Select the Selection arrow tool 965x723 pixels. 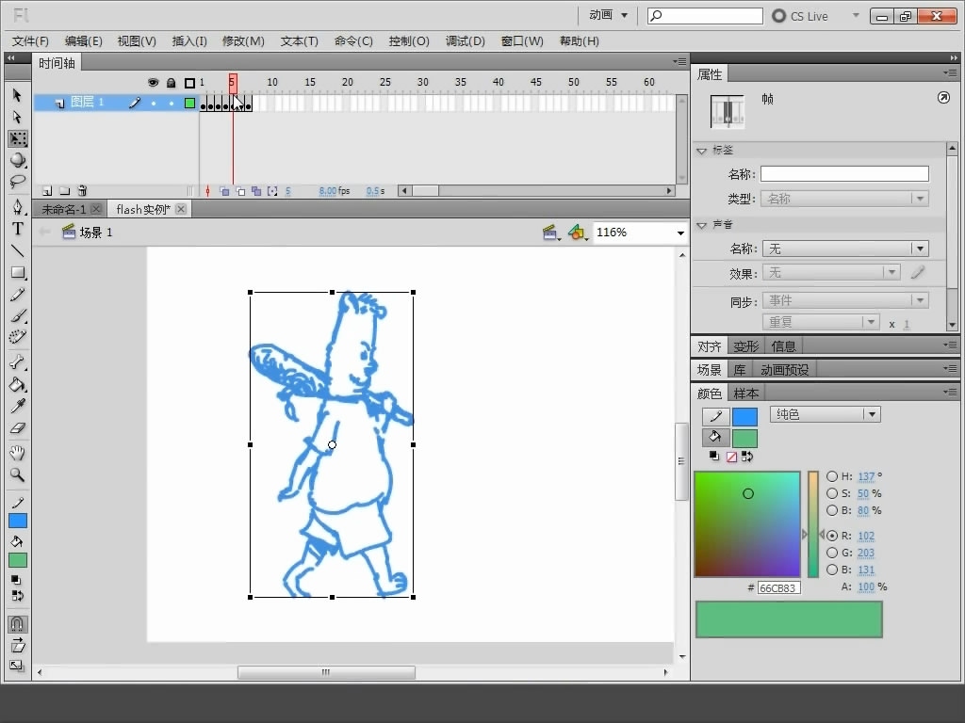17,95
